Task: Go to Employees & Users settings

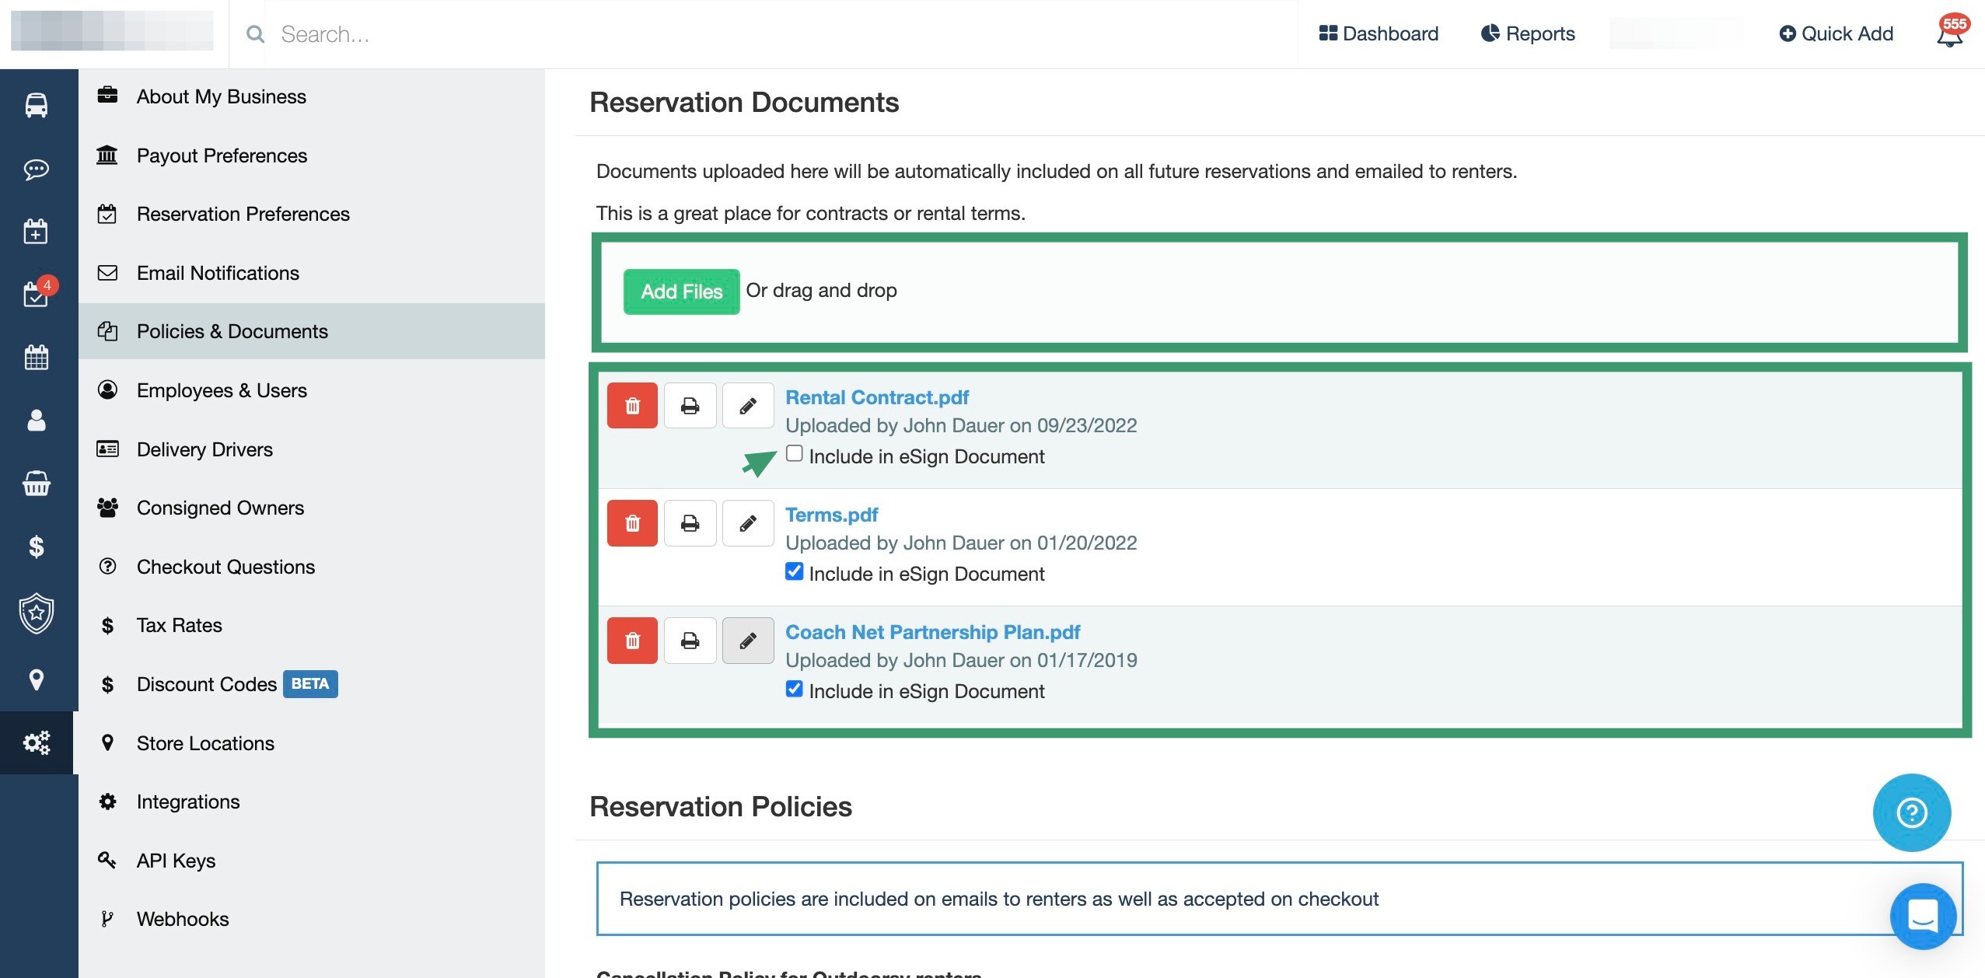Action: pyautogui.click(x=222, y=390)
